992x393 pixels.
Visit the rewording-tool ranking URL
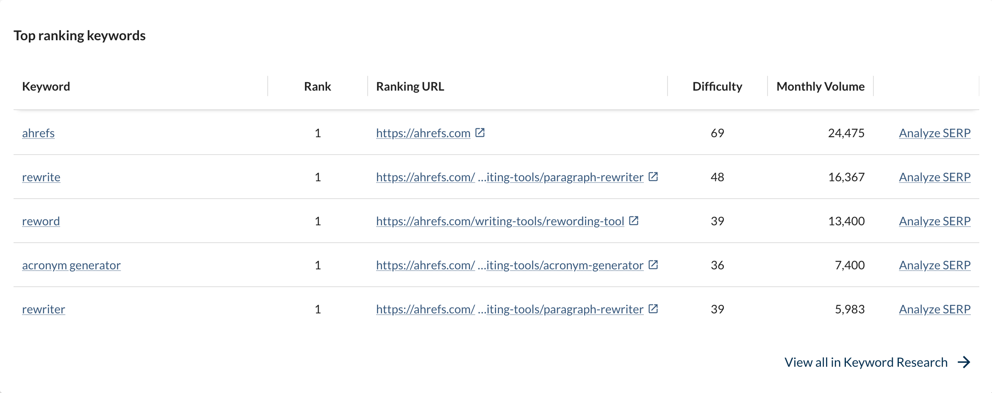point(500,221)
